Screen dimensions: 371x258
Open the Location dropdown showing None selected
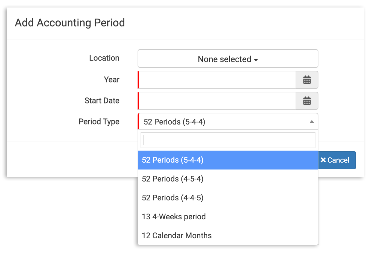click(x=227, y=58)
